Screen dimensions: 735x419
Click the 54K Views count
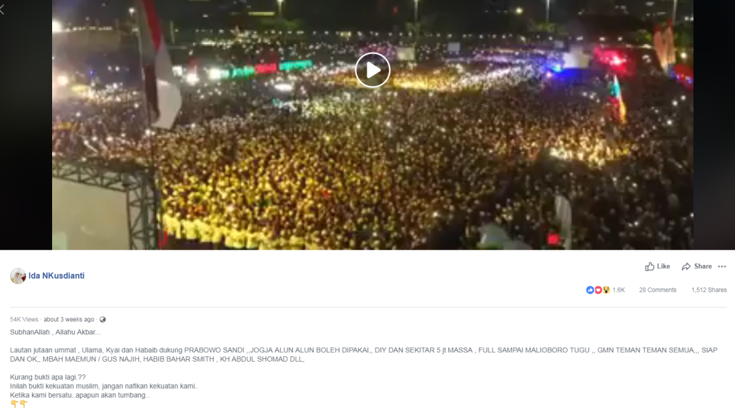(24, 320)
